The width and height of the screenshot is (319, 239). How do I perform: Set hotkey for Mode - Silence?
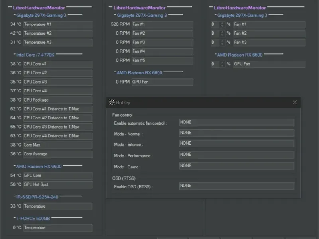pyautogui.click(x=237, y=143)
